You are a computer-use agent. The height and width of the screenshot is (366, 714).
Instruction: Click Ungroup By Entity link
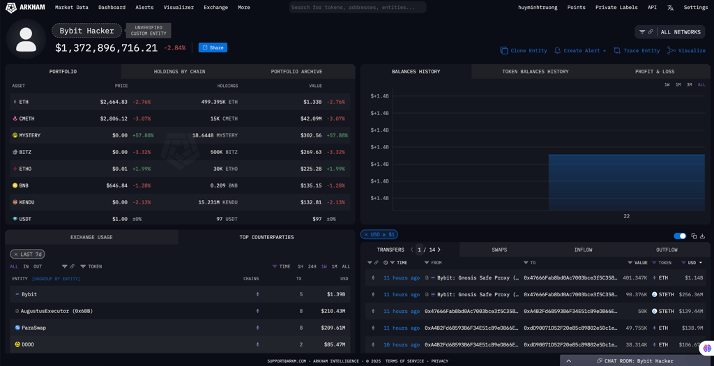coord(56,279)
